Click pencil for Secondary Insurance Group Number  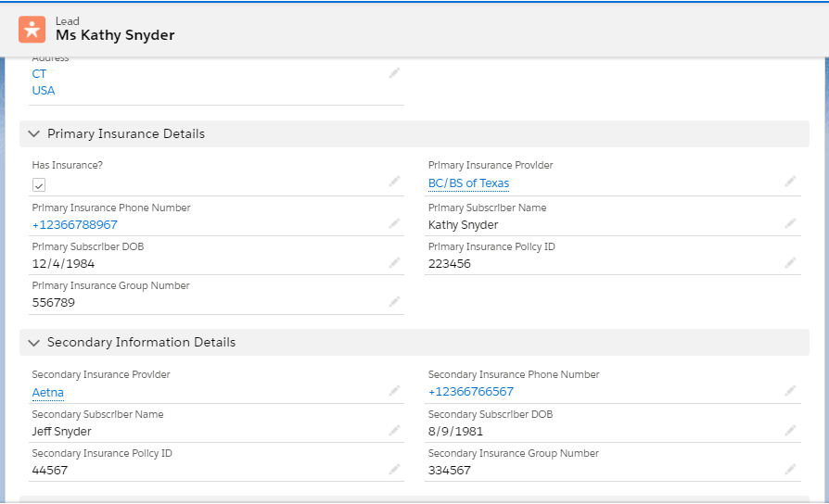point(790,470)
